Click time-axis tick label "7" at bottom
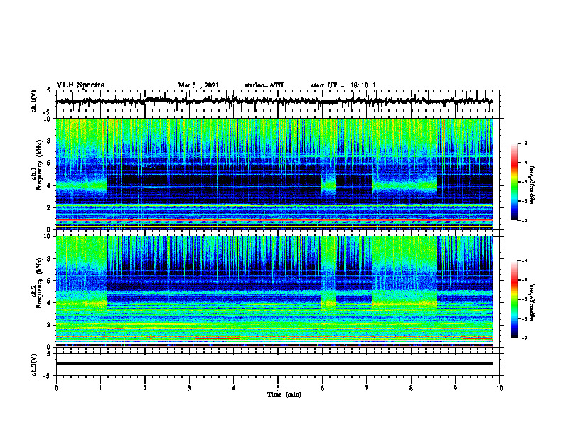 click(367, 388)
